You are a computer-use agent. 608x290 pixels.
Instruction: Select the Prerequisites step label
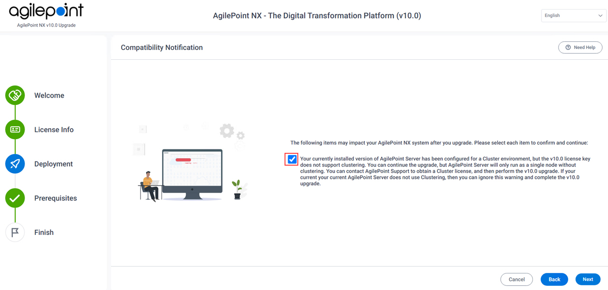coord(56,198)
